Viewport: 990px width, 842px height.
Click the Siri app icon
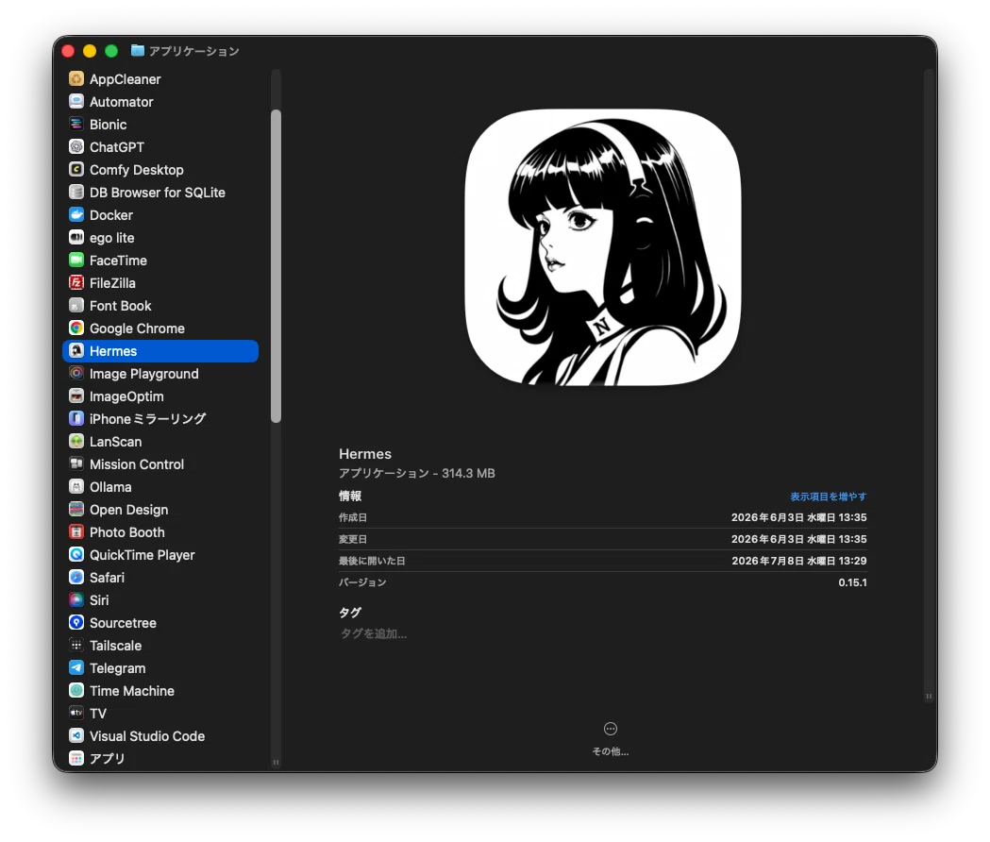(x=76, y=600)
